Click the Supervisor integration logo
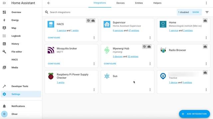This screenshot has height=119, width=213. 107,24
